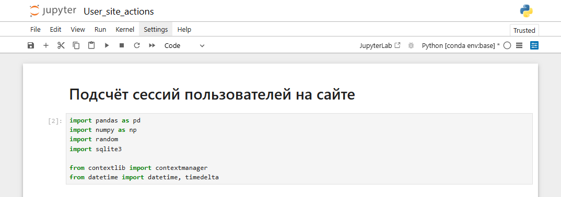561x197 pixels.
Task: Open the cell type dropdown showing Code
Action: click(184, 46)
